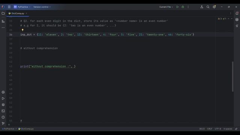Change CRLF line separator

point(210,129)
